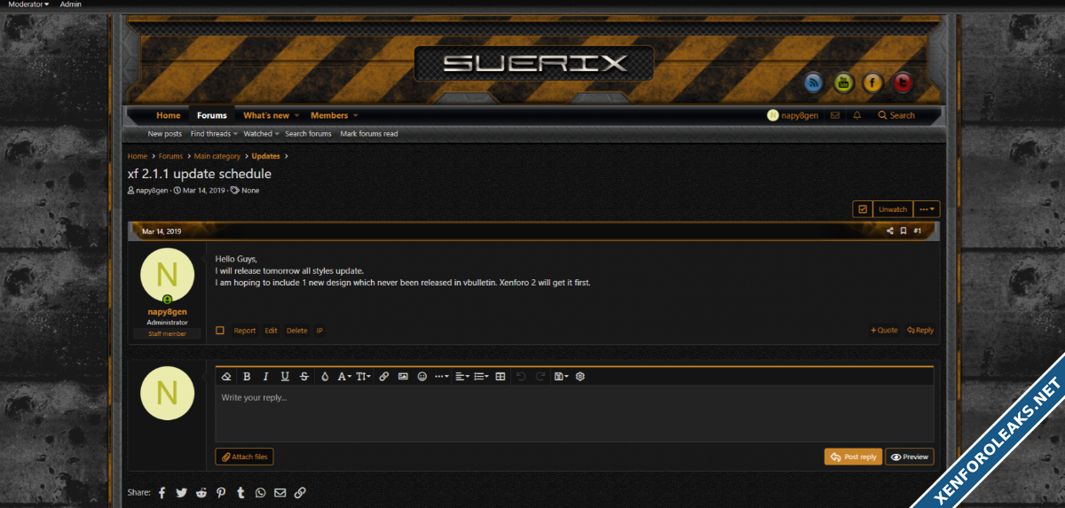The image size is (1065, 508).
Task: Tick the post selection checkbox beside Report
Action: pyautogui.click(x=220, y=331)
